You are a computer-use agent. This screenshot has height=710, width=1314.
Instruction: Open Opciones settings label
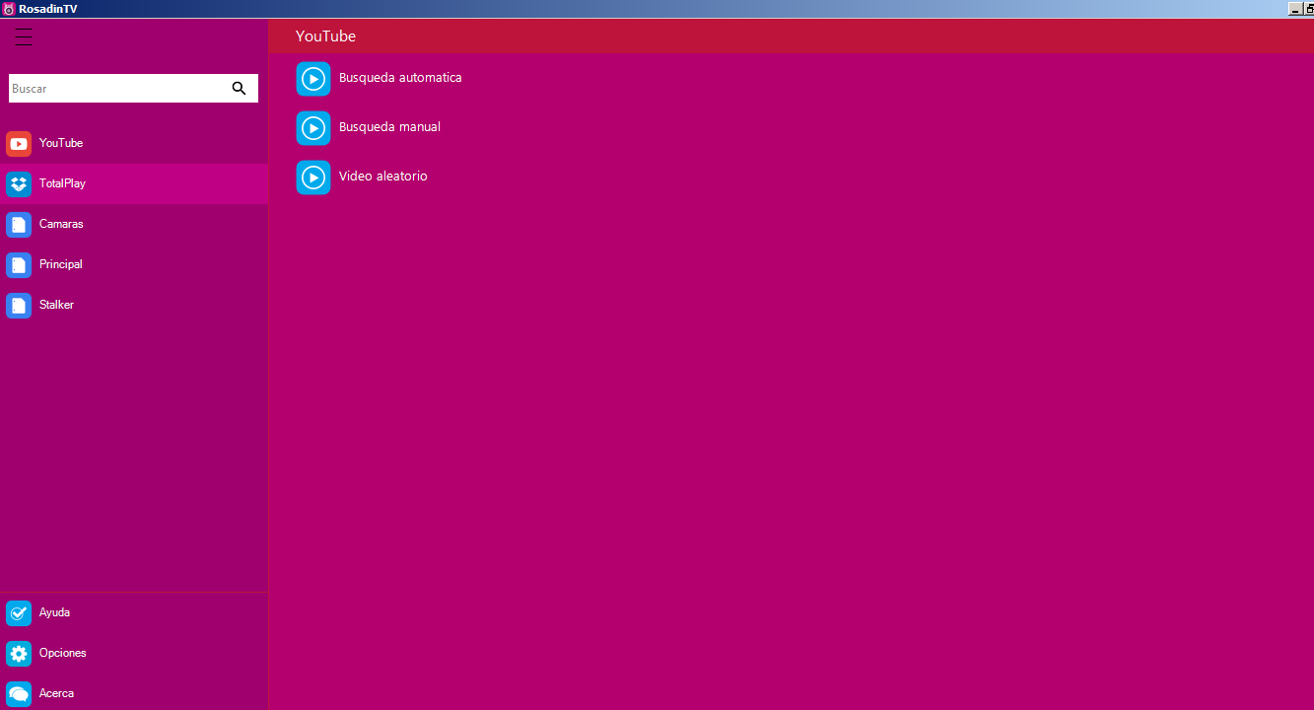click(x=63, y=653)
